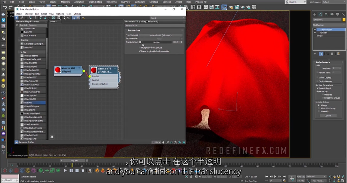Image resolution: width=347 pixels, height=183 pixels.
Task: Open the Hierarchy tab in command panel
Action: [x=326, y=14]
